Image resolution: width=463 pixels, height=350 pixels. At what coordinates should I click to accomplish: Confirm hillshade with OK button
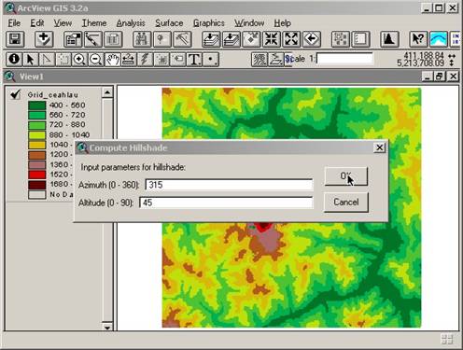[x=346, y=176]
